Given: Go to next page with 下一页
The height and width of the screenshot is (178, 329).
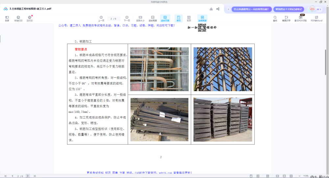Looking at the screenshot, I should point(127,18).
